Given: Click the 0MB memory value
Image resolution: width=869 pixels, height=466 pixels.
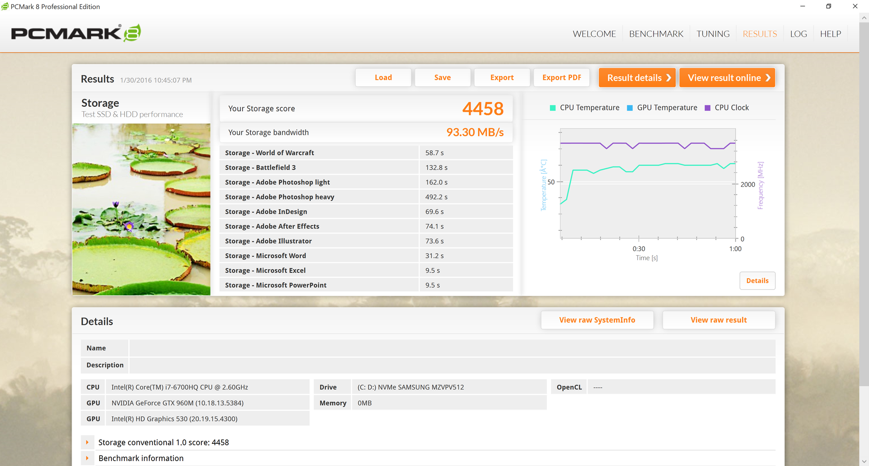Looking at the screenshot, I should click(364, 403).
